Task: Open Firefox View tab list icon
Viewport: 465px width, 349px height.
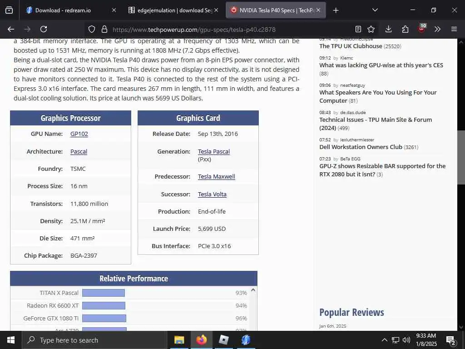Action: 9,10
